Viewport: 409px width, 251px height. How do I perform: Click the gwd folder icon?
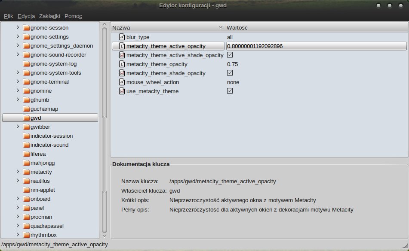26,118
